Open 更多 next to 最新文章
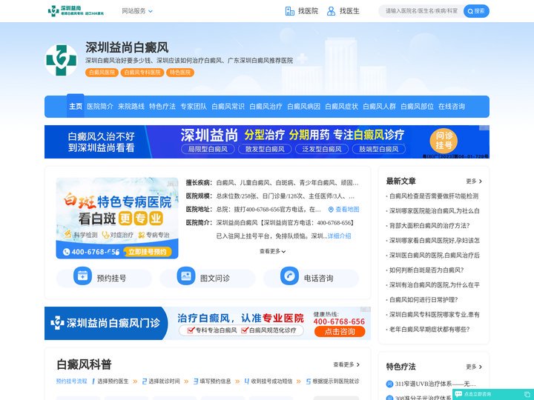Viewport: 534px width, 400px height. [x=474, y=181]
